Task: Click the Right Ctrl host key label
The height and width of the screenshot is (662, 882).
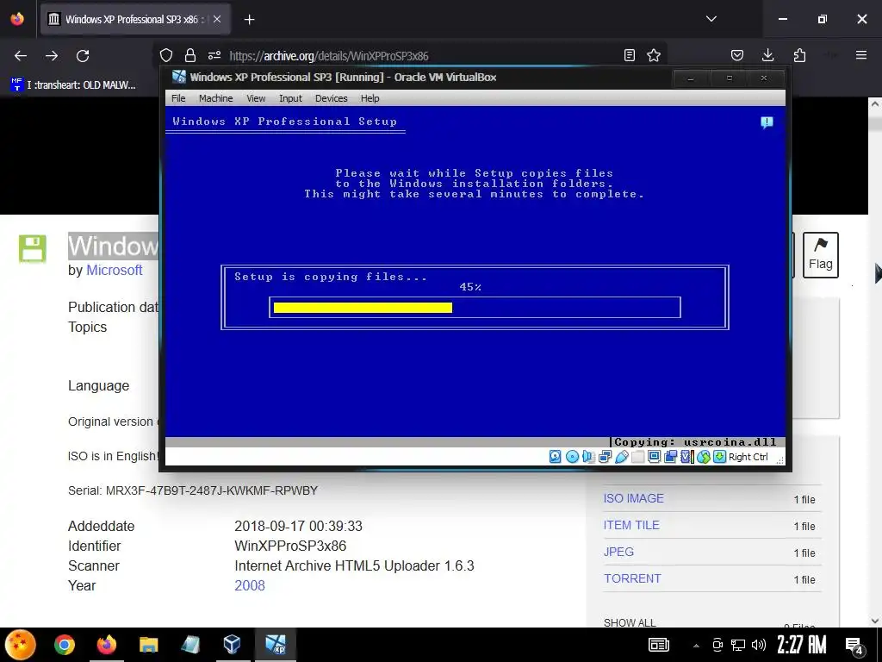Action: (748, 457)
